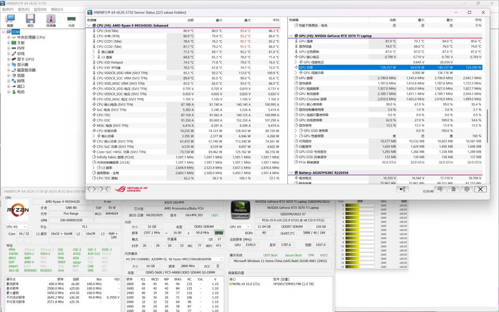This screenshot has height=312, width=499.
Task: Reset the sensor timer with clock icon
Action: click(x=440, y=189)
